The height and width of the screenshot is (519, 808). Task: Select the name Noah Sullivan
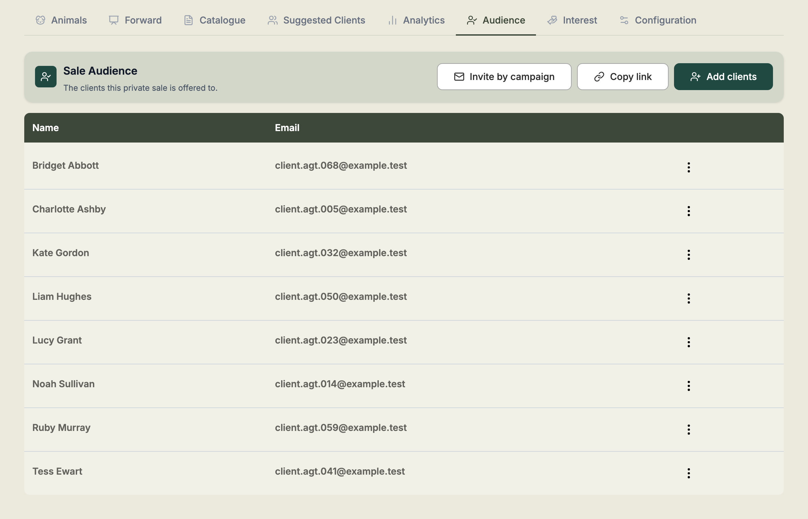coord(63,384)
